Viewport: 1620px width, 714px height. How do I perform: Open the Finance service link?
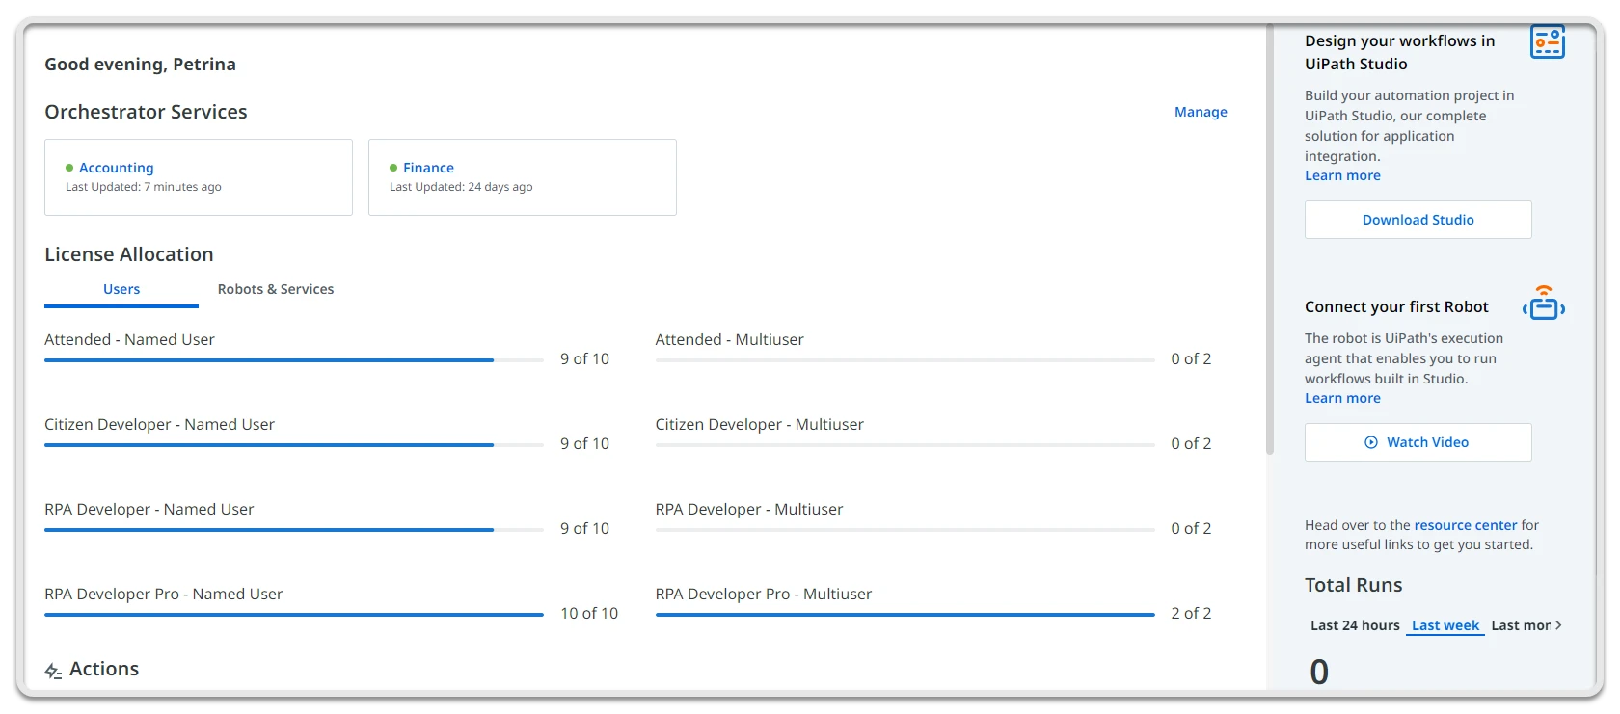428,168
